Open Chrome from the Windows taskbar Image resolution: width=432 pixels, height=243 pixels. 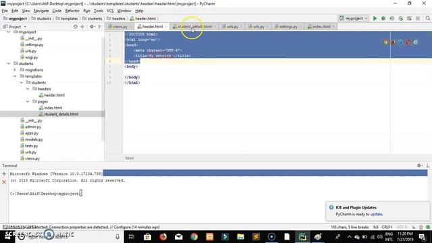tap(194, 237)
